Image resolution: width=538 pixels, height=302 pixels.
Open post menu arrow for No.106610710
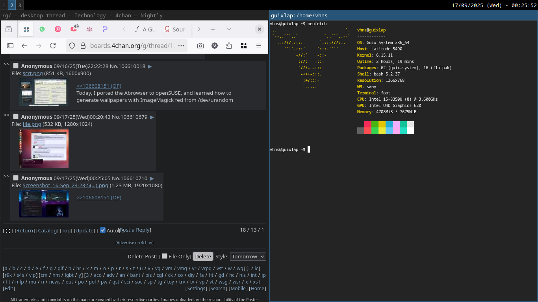pyautogui.click(x=152, y=179)
